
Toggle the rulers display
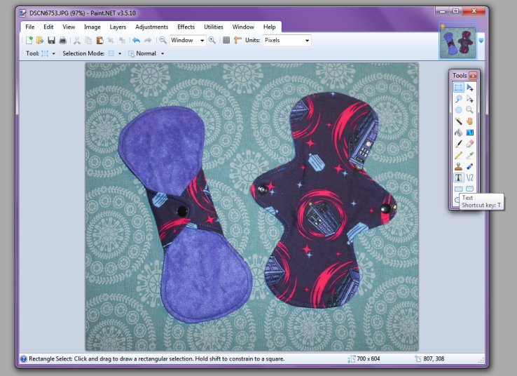(237, 41)
